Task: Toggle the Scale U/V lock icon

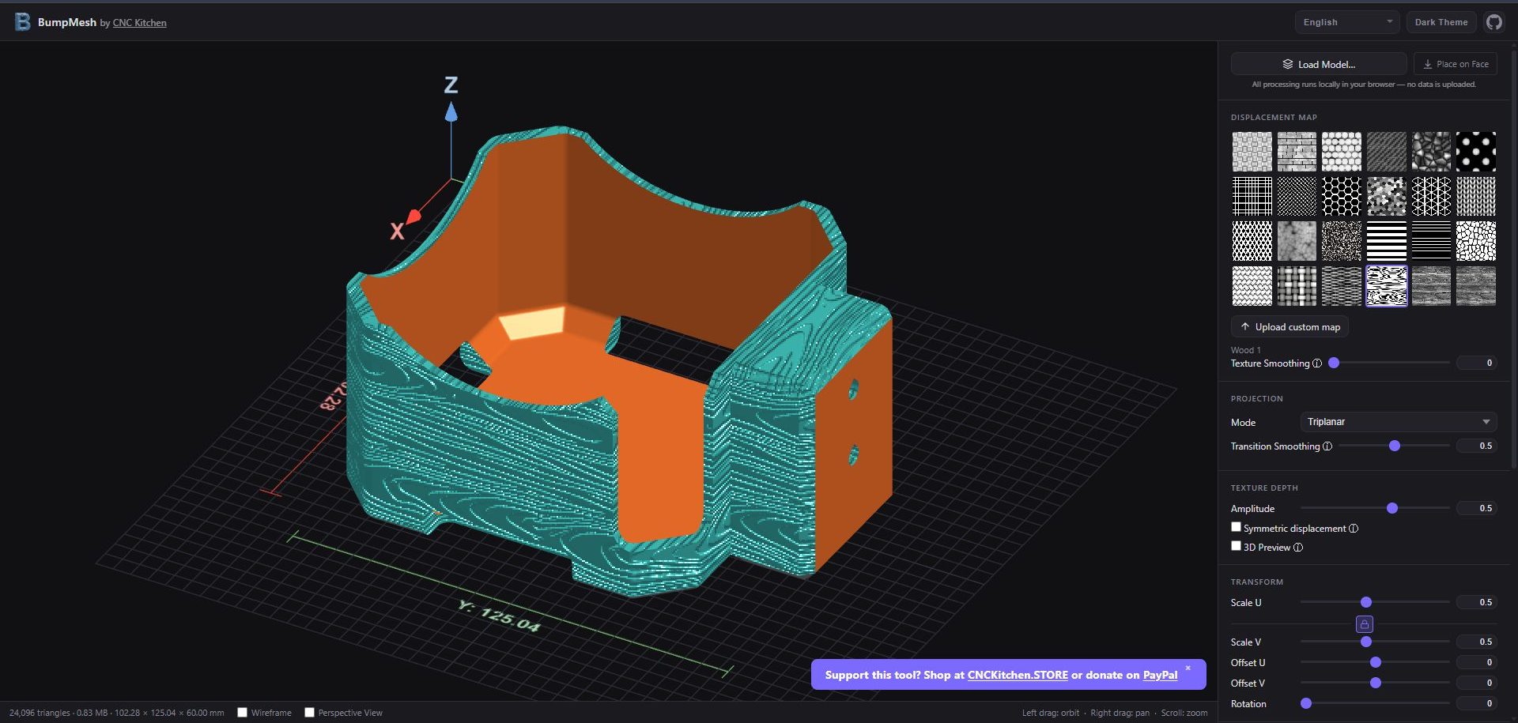Action: [x=1364, y=624]
